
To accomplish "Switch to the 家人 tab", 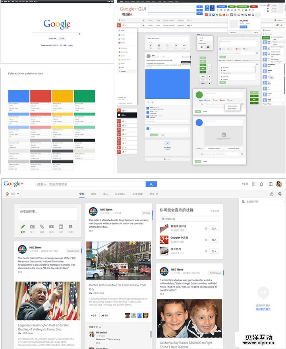I will coord(106,194).
